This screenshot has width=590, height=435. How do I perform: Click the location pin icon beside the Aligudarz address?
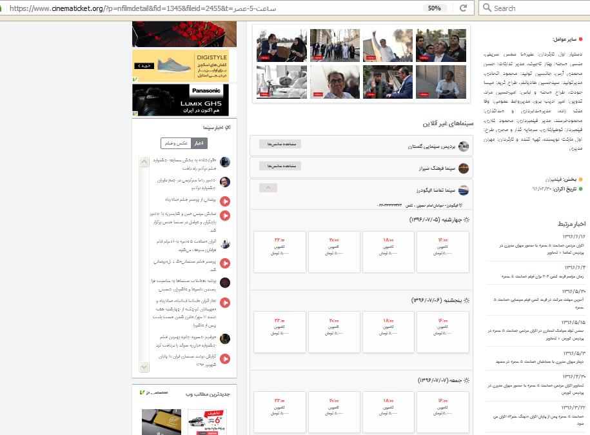coord(460,205)
